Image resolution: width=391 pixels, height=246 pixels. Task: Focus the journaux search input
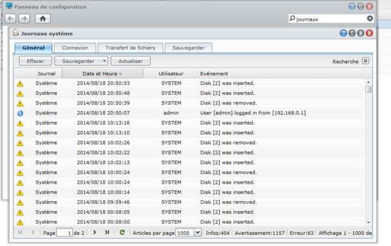click(x=330, y=19)
